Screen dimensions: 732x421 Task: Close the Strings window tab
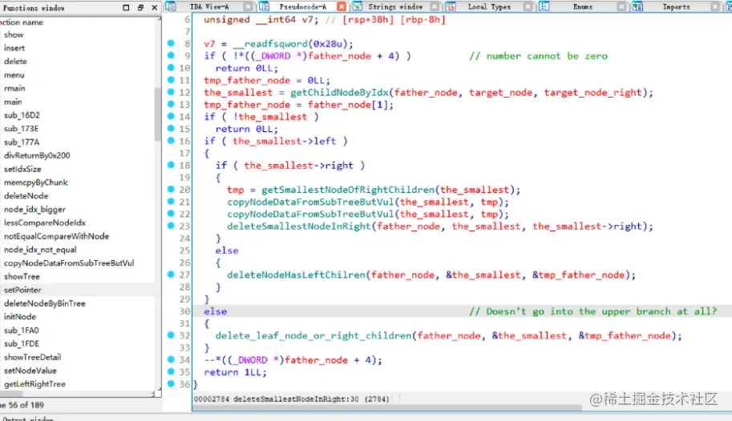point(435,6)
